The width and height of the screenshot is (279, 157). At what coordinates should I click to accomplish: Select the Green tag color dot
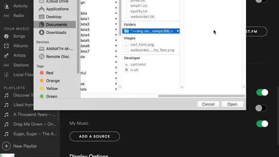42,96
